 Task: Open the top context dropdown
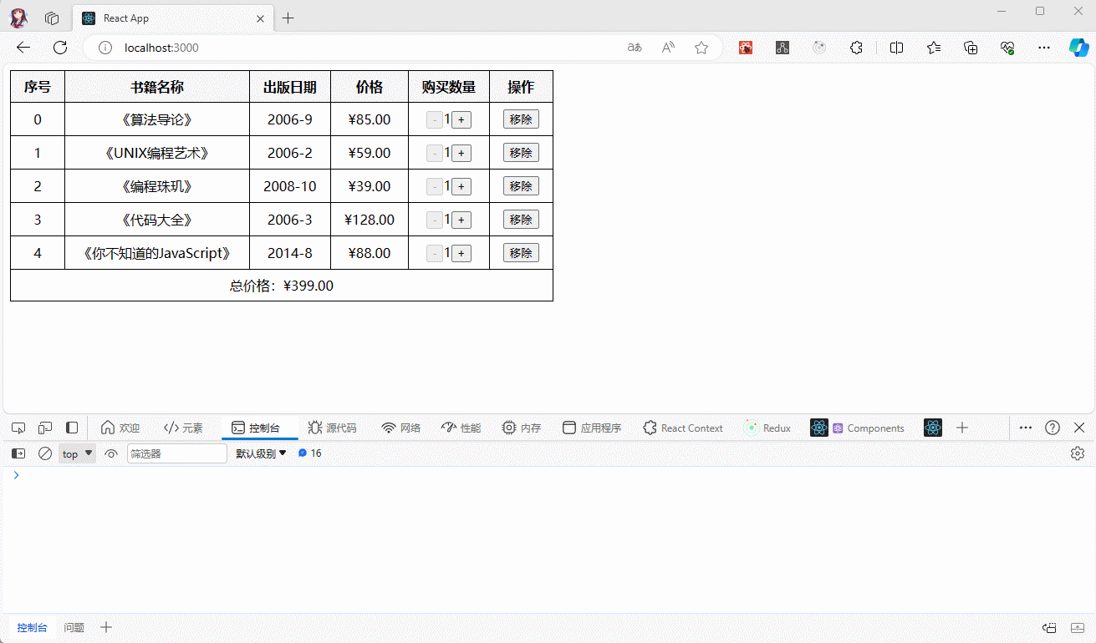click(x=77, y=453)
